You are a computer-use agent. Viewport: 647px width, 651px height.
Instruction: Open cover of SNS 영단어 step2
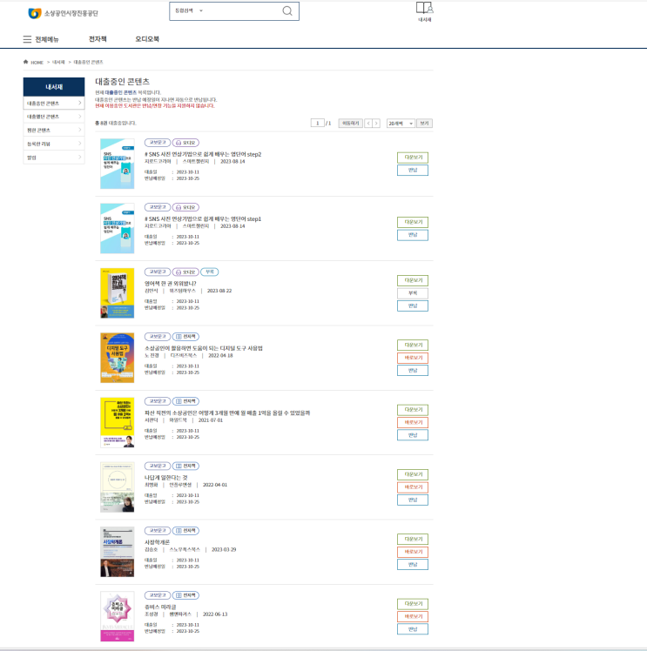[117, 164]
